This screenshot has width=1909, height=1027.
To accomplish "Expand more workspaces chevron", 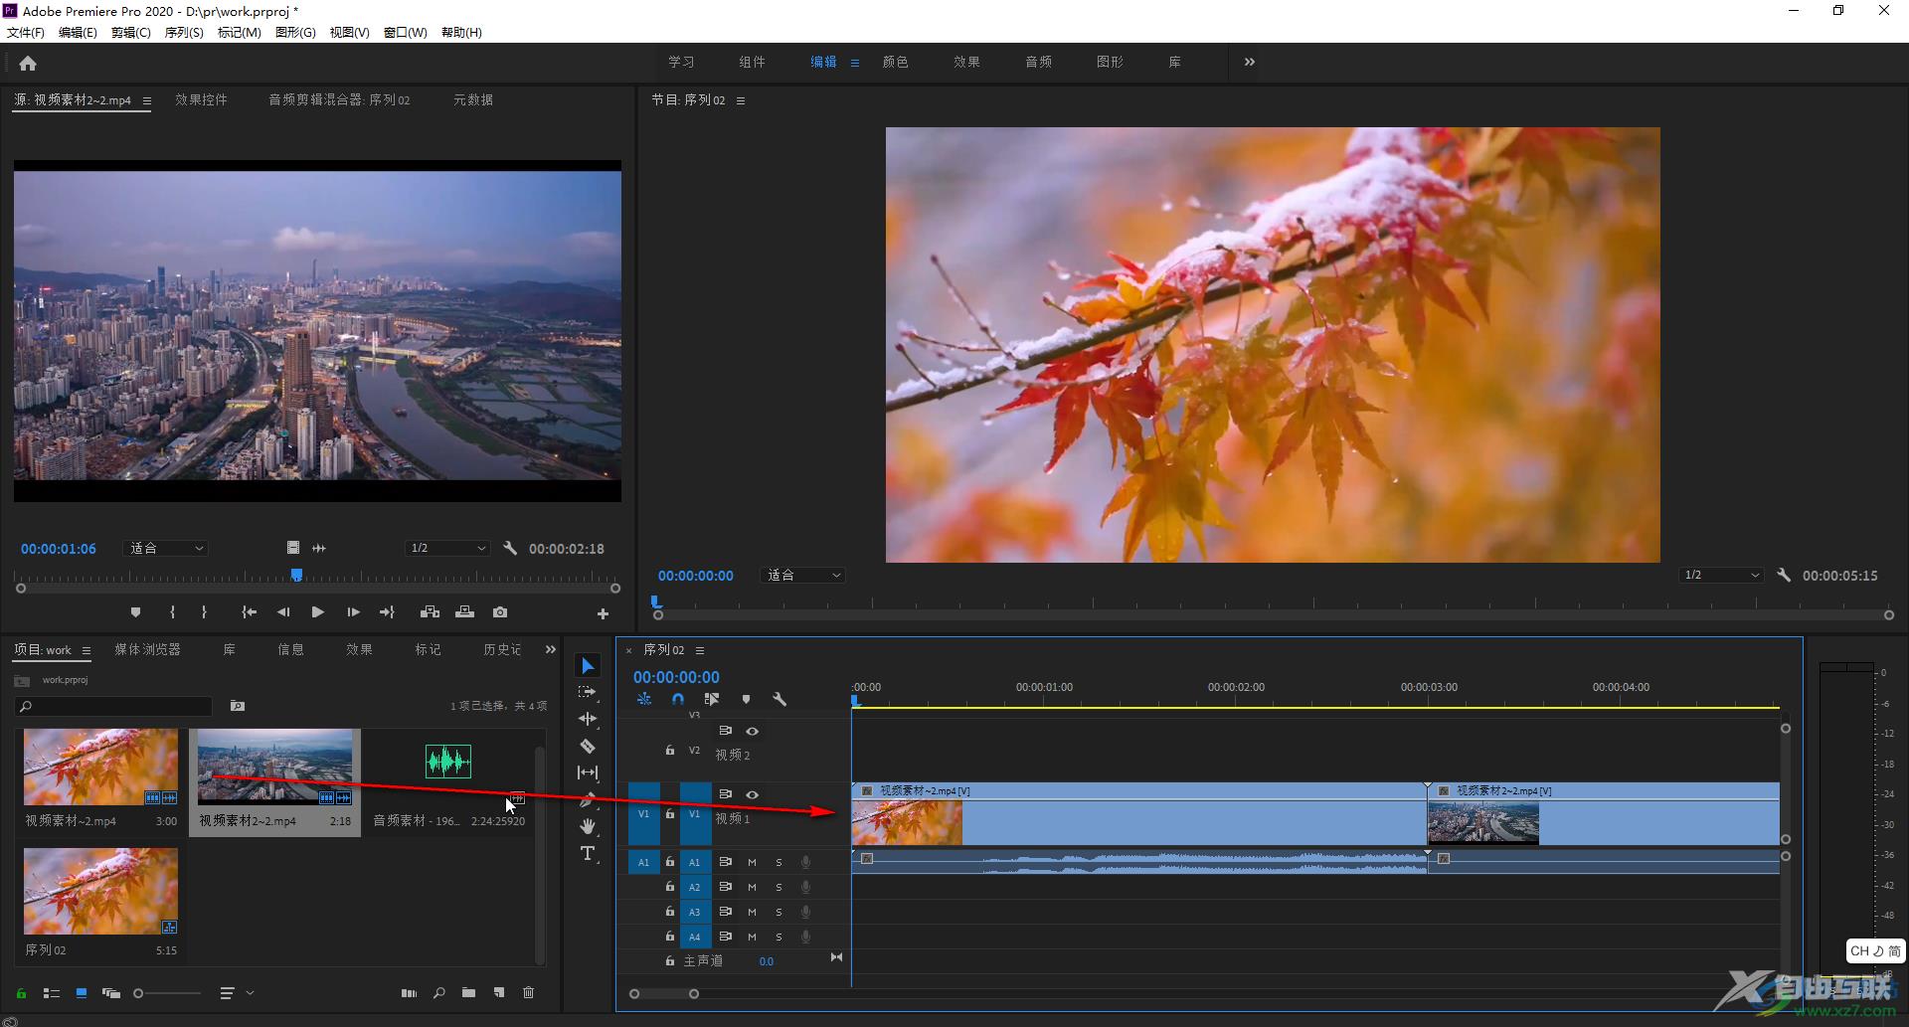I will tap(1250, 62).
